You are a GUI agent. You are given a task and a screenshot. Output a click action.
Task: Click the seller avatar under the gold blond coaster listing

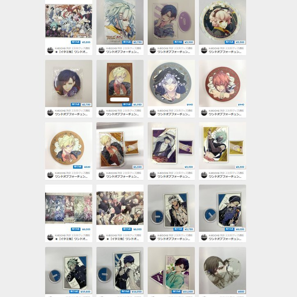(x=50, y=175)
